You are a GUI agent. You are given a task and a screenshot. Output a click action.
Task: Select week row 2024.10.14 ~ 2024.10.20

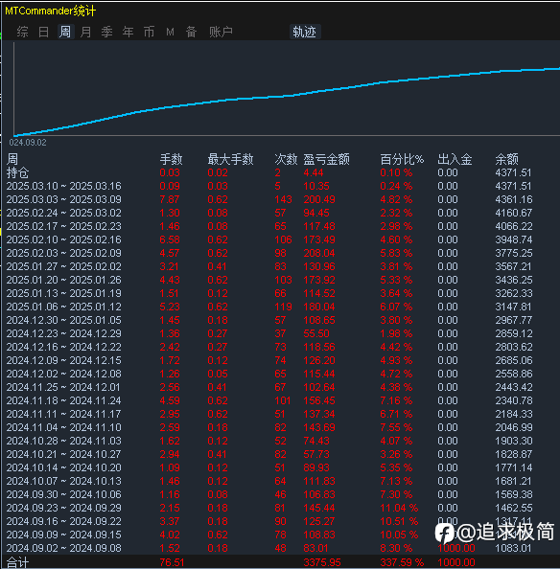280,468
